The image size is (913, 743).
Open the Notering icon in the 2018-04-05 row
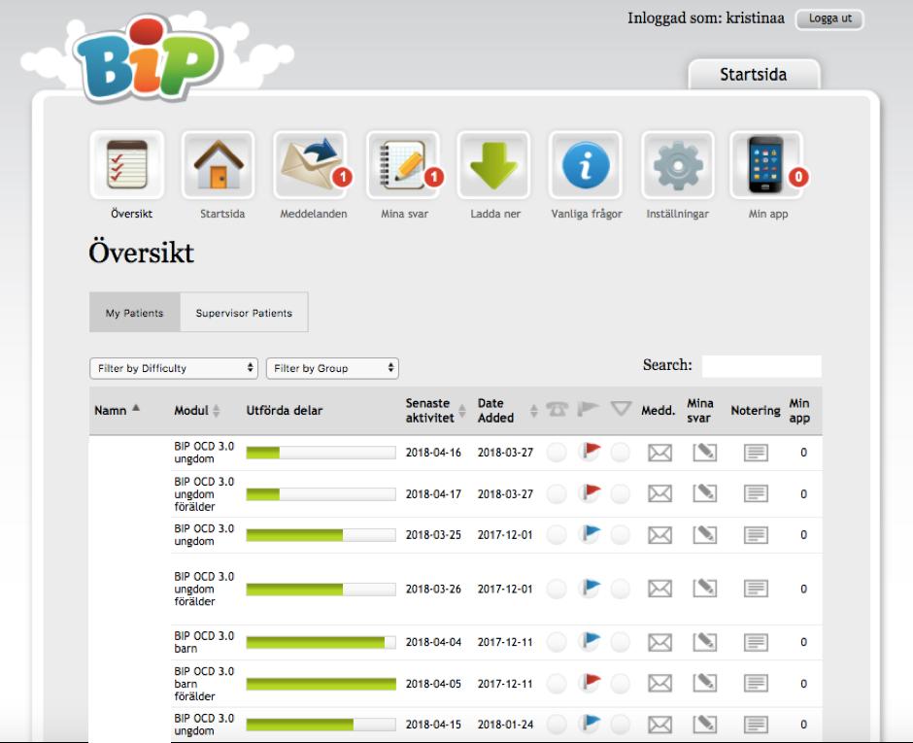click(x=756, y=683)
